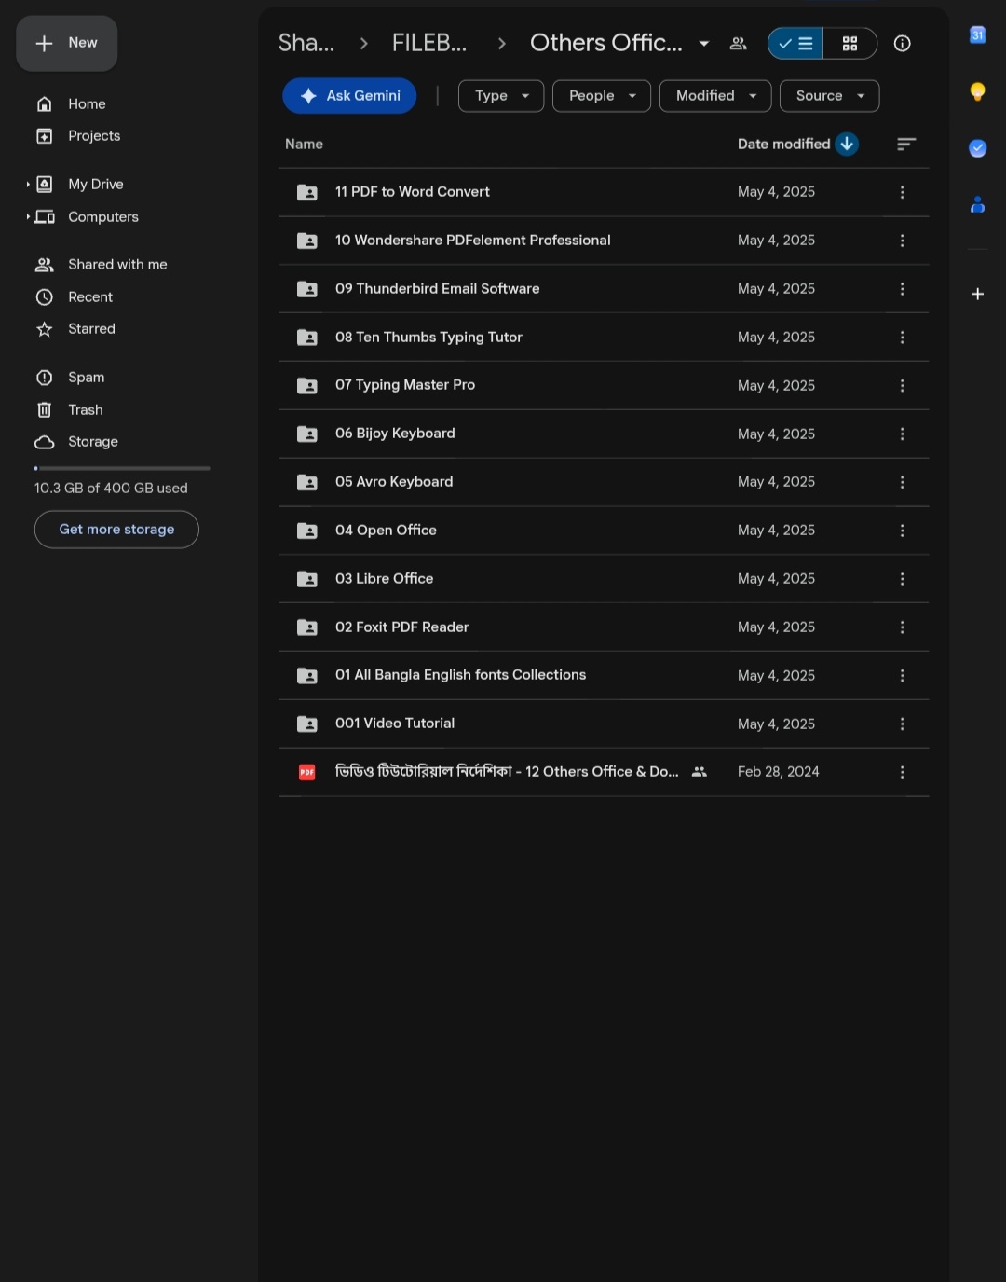Open more actions for 11 PDF to Word Convert
This screenshot has height=1282, width=1006.
tap(902, 192)
